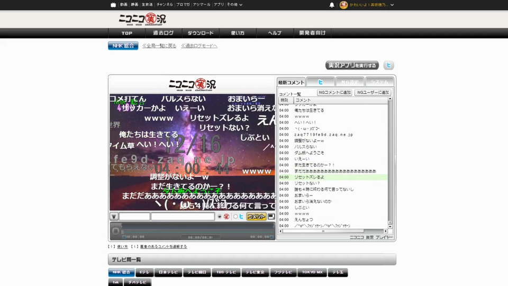
Task: Select the comment row ダム板へようこそ
Action: 333,153
